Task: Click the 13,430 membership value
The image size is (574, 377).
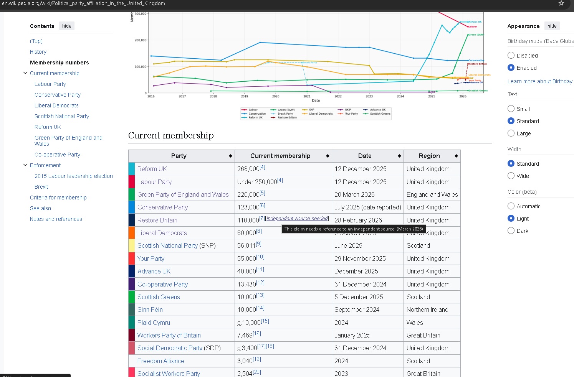Action: click(x=246, y=284)
